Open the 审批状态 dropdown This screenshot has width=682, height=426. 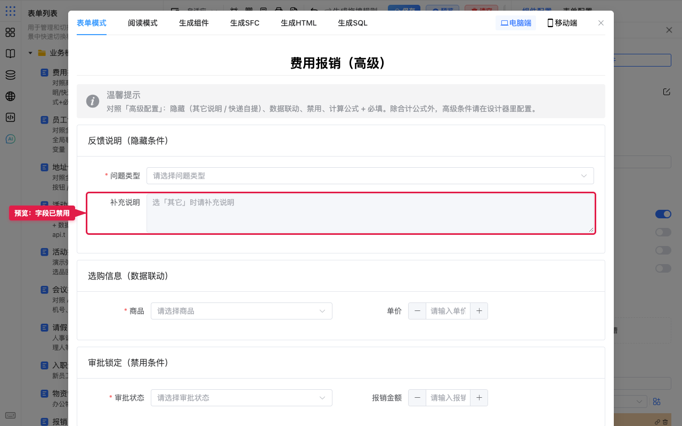(x=241, y=398)
